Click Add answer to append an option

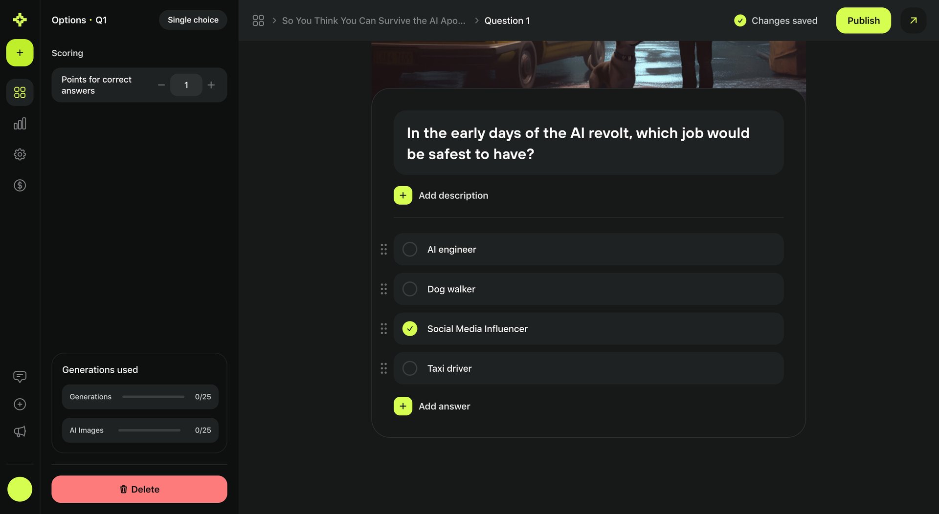click(432, 406)
